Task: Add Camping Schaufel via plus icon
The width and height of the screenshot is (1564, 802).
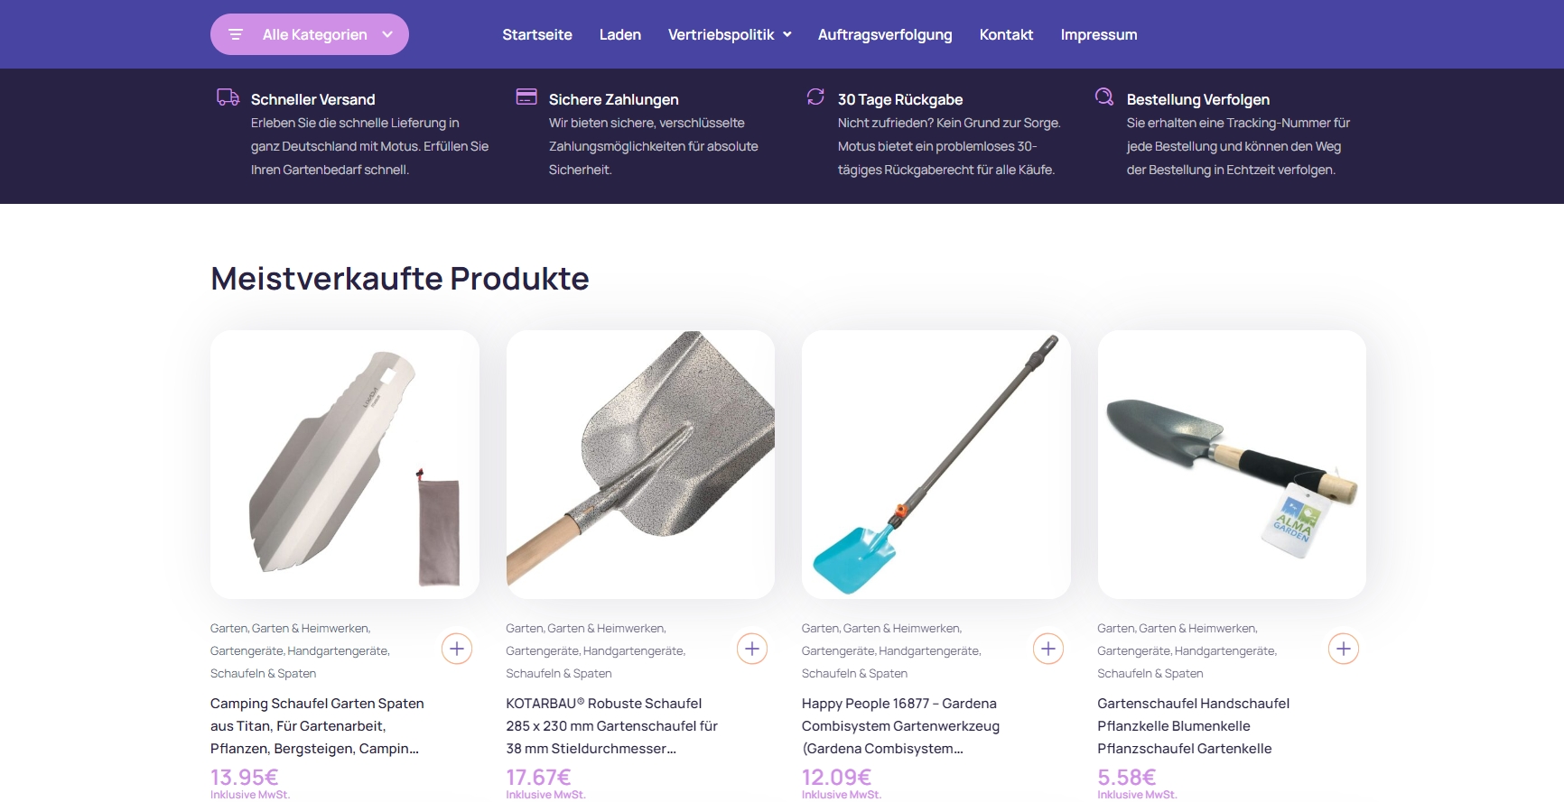Action: click(457, 649)
